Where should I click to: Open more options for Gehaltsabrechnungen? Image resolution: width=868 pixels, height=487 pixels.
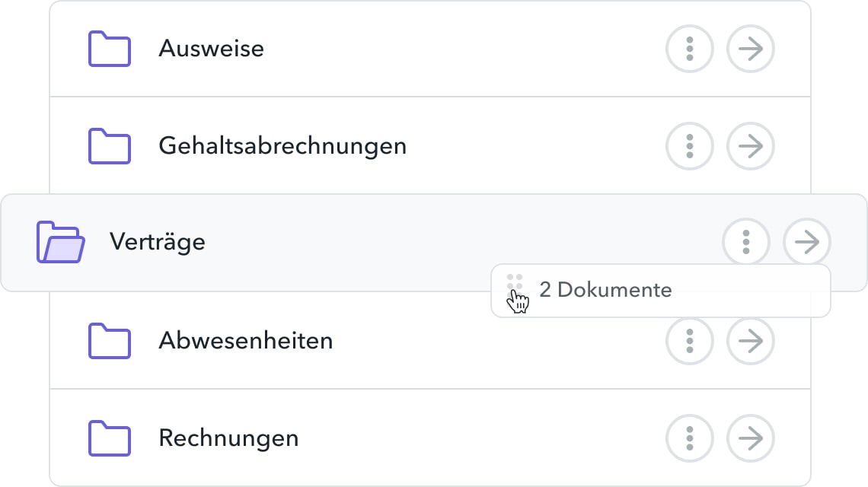coord(690,145)
